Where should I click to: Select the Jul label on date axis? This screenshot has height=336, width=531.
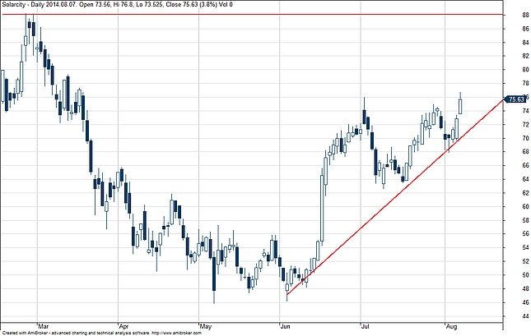pyautogui.click(x=366, y=326)
